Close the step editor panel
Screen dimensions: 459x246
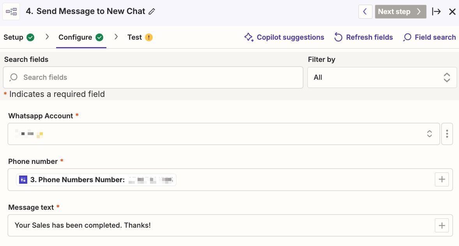[452, 11]
